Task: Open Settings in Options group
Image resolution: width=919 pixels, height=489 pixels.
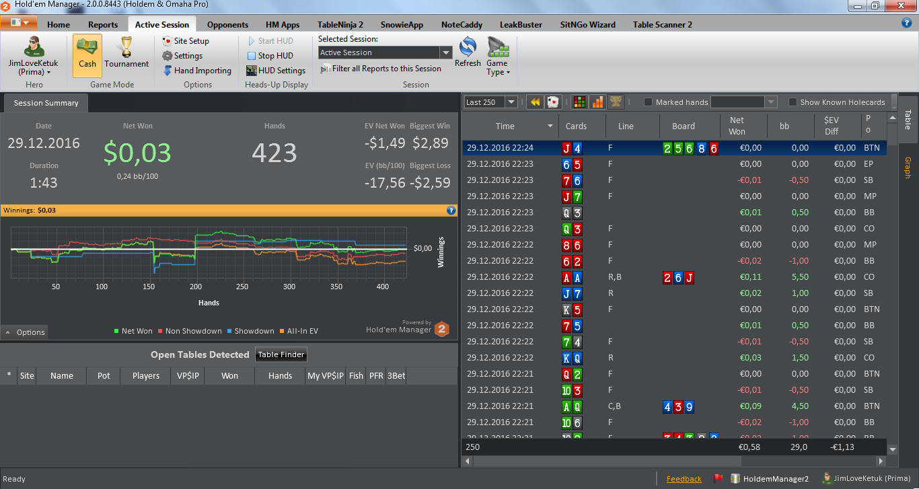Action: click(182, 56)
